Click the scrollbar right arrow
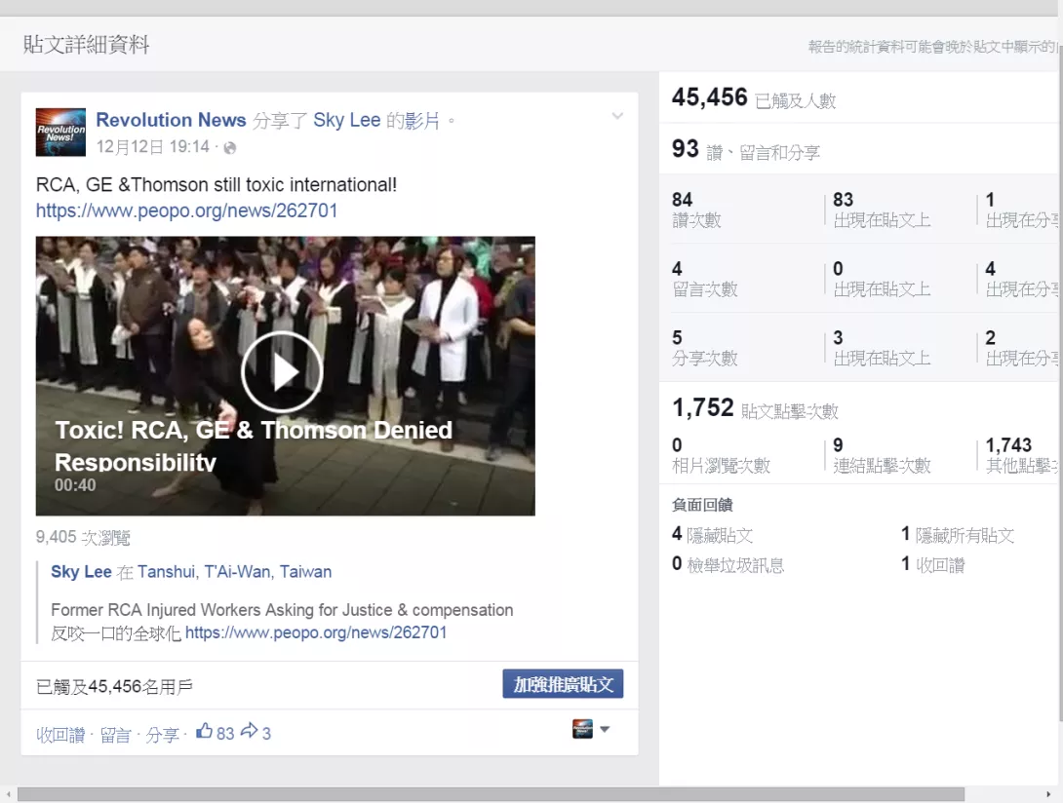The image size is (1063, 803). tap(1048, 794)
